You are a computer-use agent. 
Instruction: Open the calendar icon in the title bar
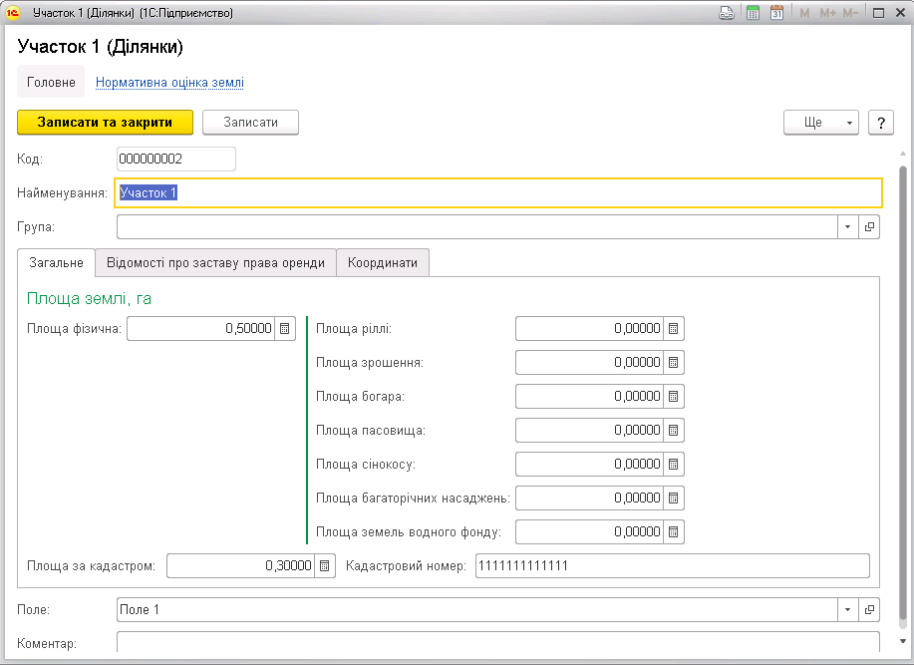776,13
